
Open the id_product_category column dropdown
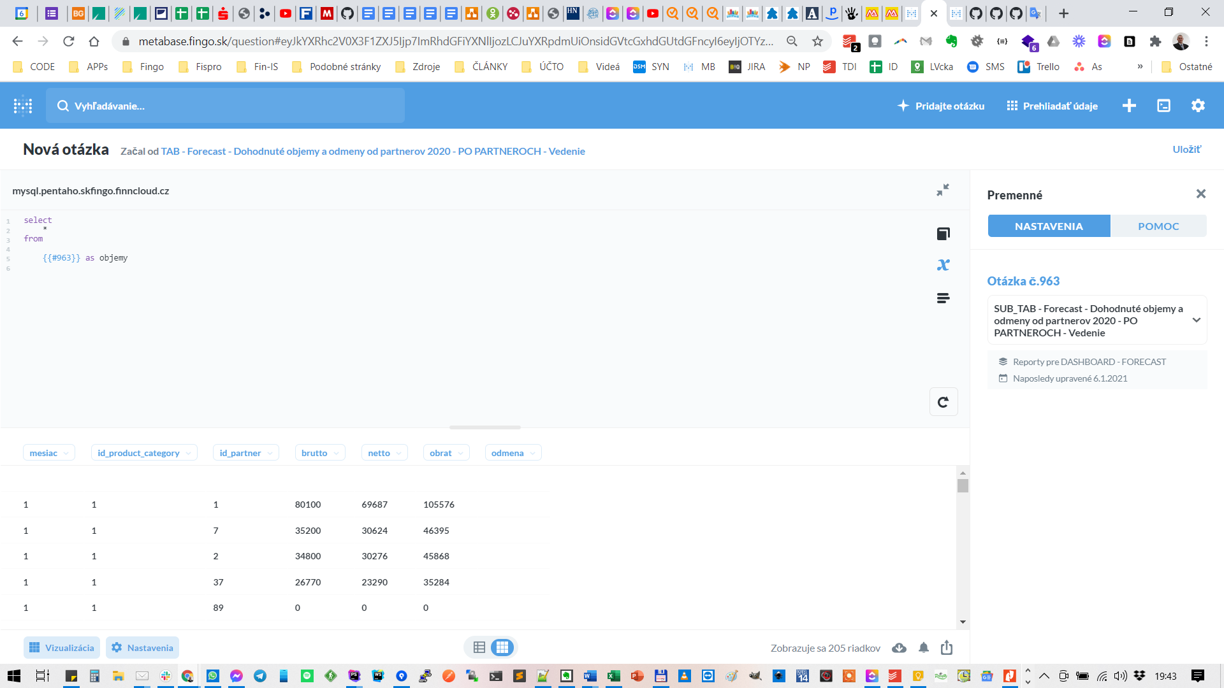143,453
